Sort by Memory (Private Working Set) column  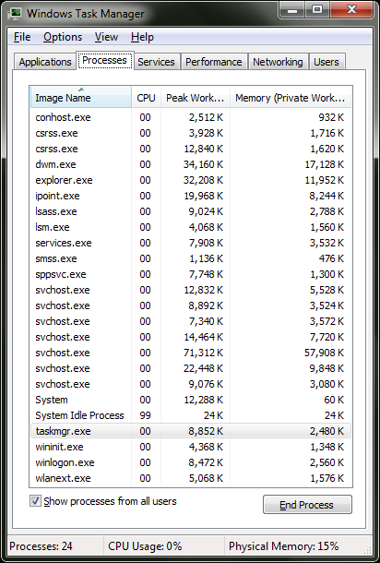point(291,97)
